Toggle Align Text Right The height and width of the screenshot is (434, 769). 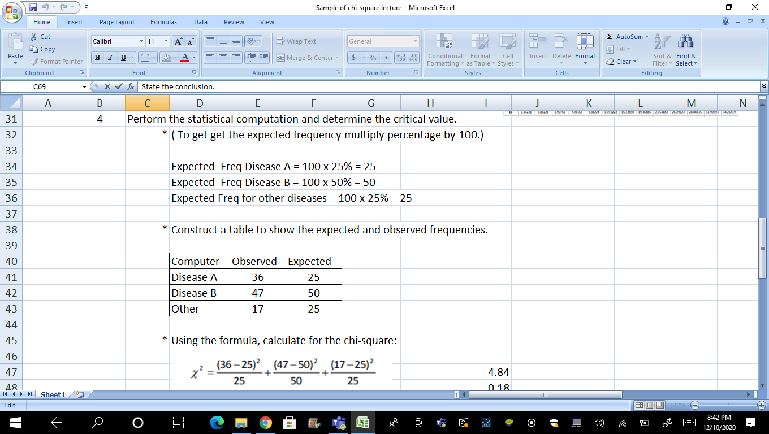[236, 58]
